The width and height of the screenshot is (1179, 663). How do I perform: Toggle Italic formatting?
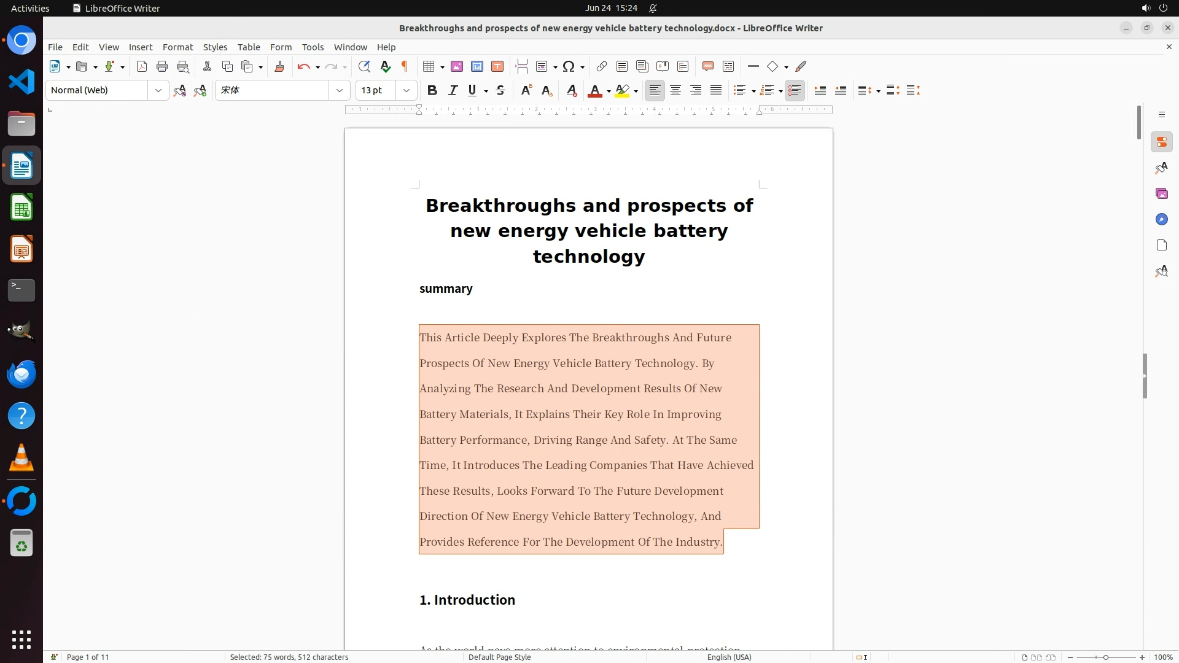point(453,90)
